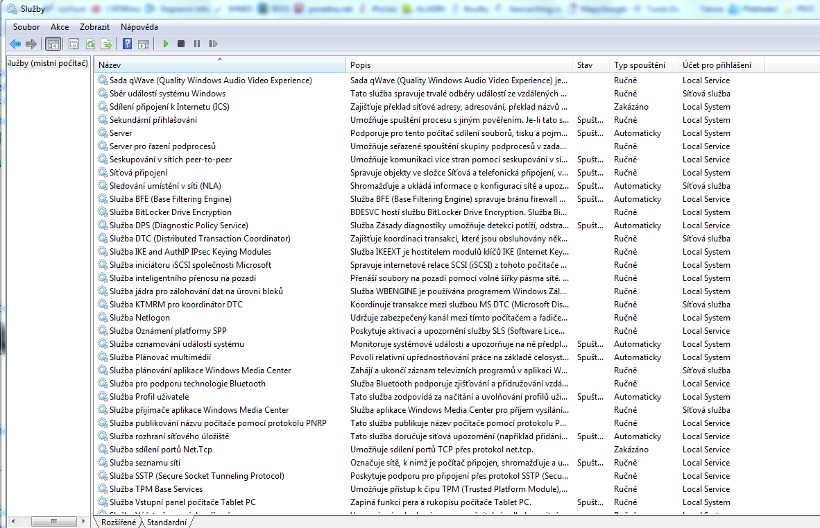This screenshot has width=820, height=528.
Task: Click the blue Back arrow in toolbar
Action: [x=15, y=44]
